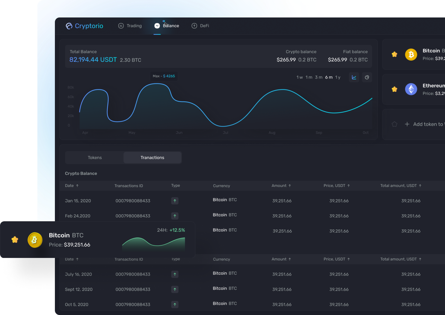Viewport: 445px width, 315px height.
Task: Click the Bitcoin coin icon in watchlist
Action: pos(411,54)
